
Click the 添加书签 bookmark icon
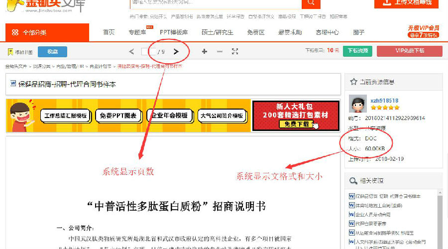10,52
